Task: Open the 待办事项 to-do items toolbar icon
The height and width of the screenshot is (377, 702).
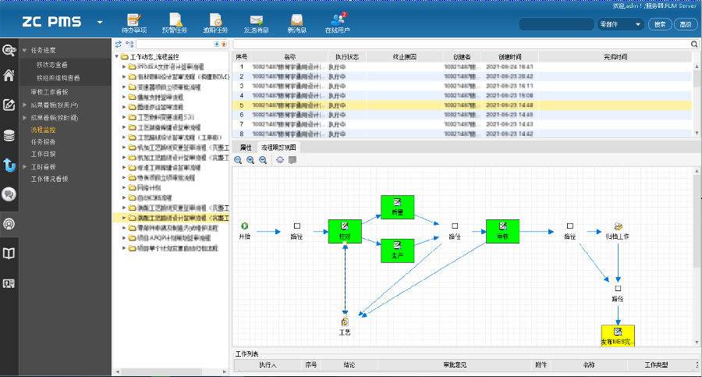Action: (x=134, y=23)
